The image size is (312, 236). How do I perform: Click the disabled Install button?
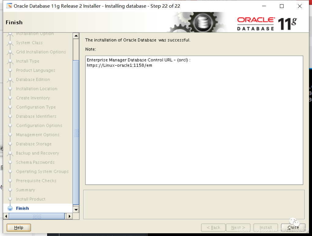click(266, 227)
